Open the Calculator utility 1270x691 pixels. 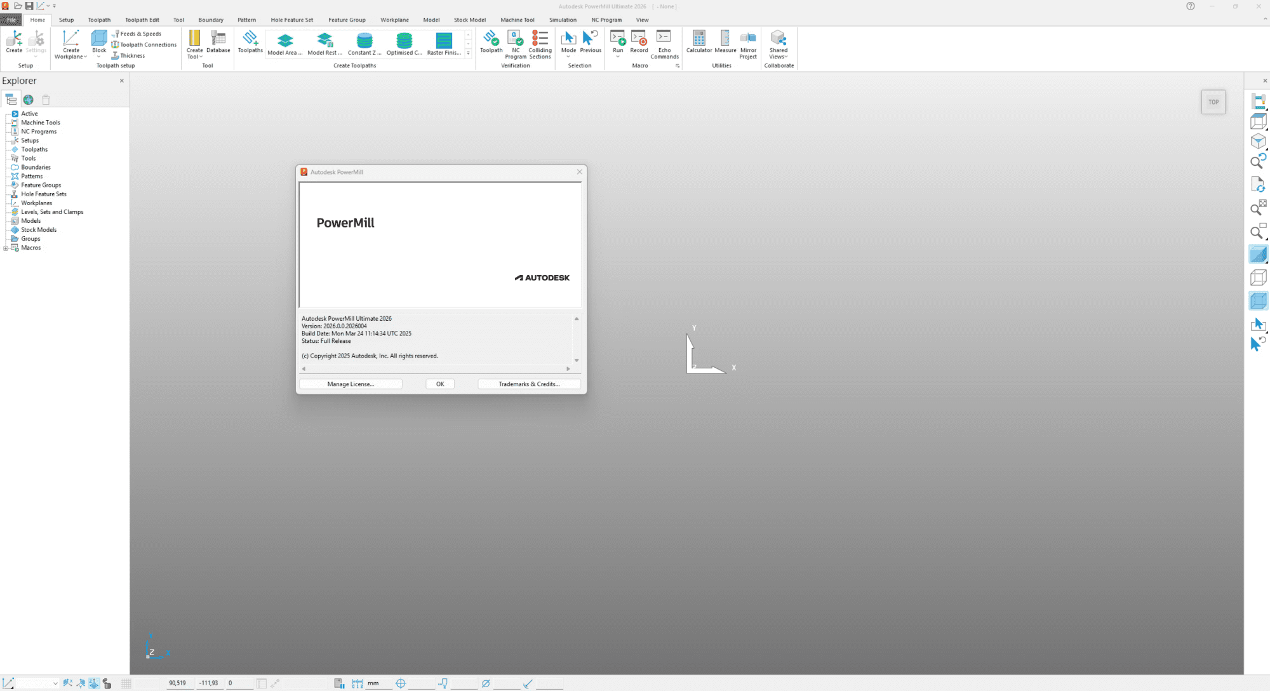[699, 41]
